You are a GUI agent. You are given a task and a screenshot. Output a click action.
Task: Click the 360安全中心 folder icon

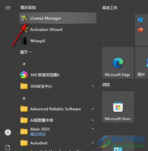tap(24, 86)
